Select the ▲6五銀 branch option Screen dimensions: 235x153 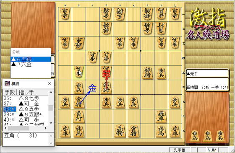coord(31,59)
